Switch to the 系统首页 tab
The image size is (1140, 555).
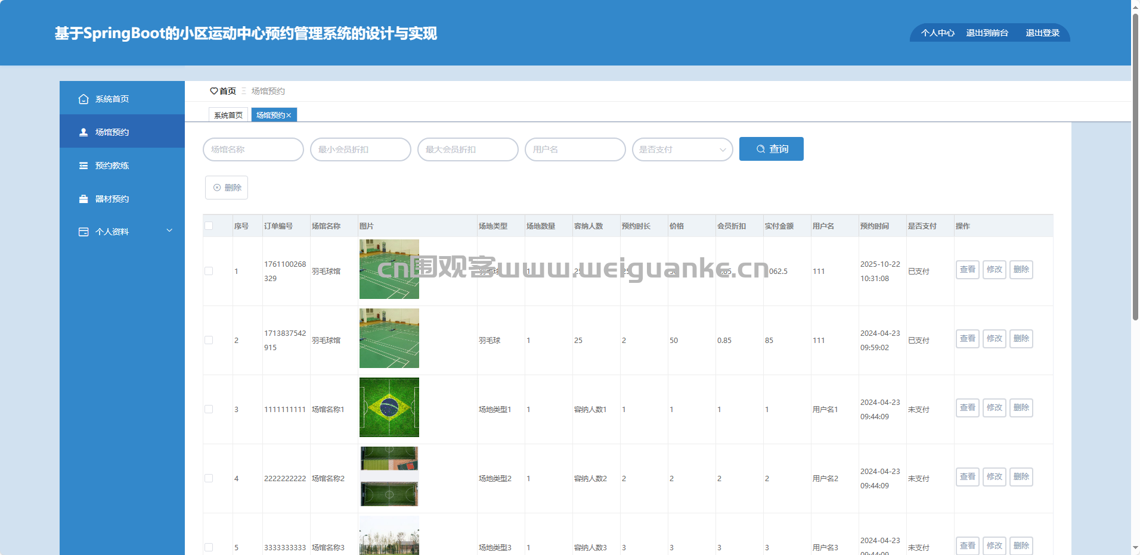(228, 115)
